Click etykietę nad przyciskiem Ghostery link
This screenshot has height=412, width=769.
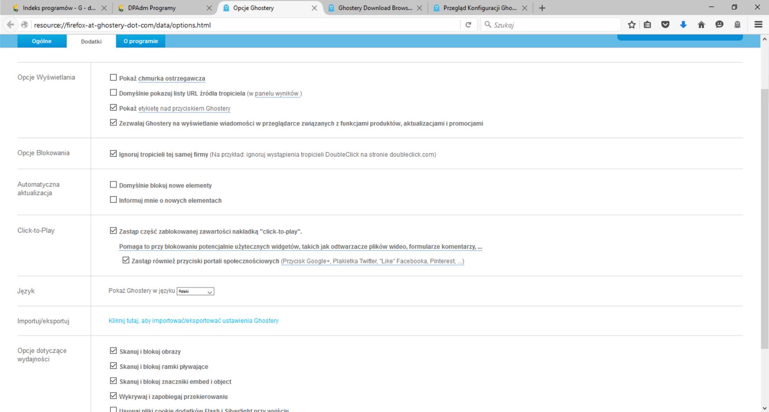point(184,109)
